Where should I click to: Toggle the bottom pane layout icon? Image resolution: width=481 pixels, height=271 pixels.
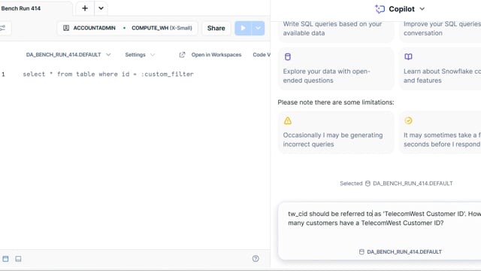pyautogui.click(x=18, y=259)
